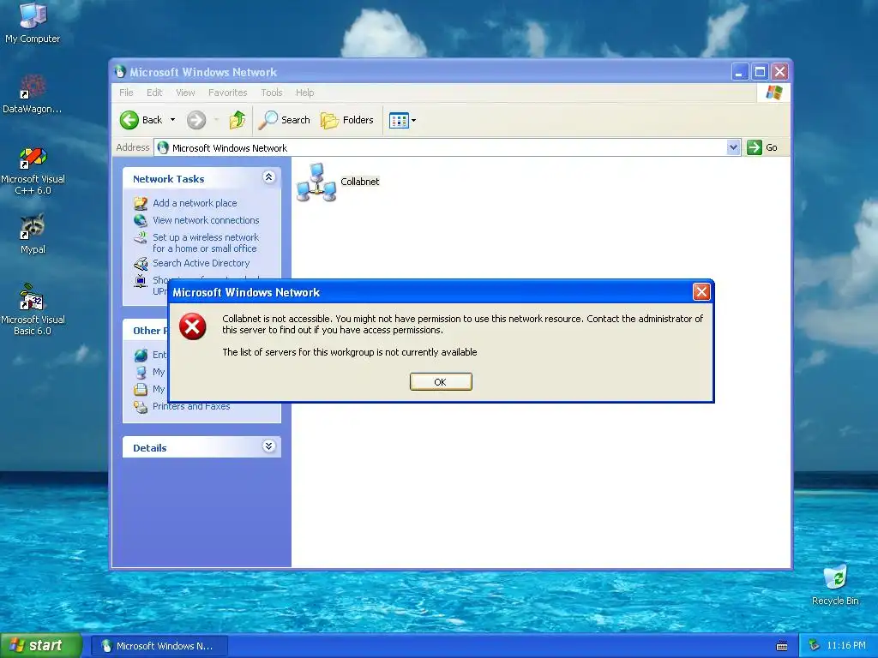Screen dimensions: 878x658
Task: Open the Back history dropdown arrow
Action: (x=173, y=120)
